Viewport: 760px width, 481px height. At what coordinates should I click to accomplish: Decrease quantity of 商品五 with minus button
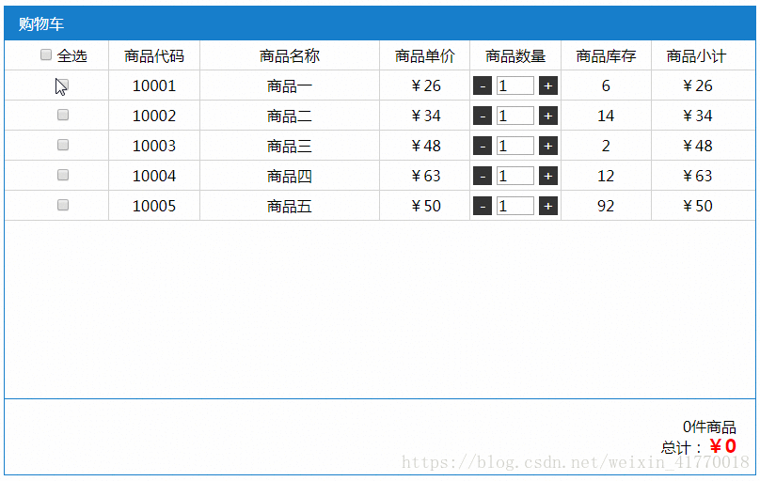pos(483,206)
